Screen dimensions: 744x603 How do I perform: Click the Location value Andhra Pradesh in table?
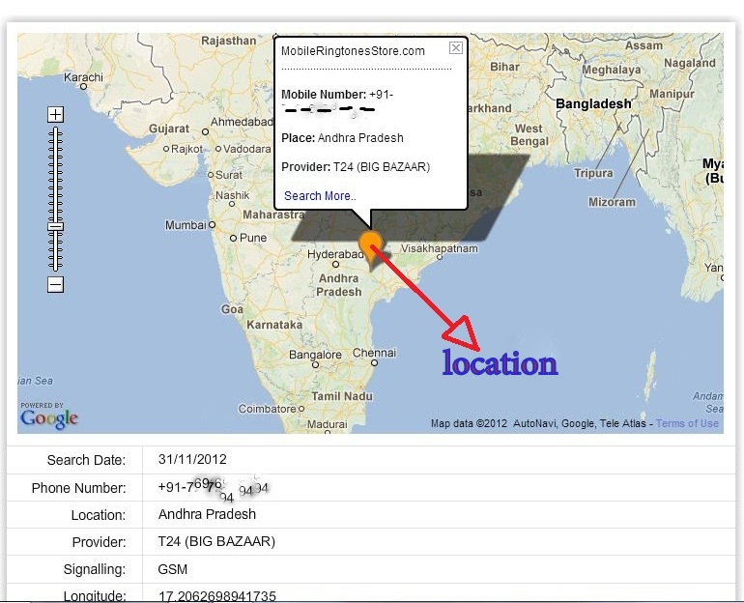[207, 514]
